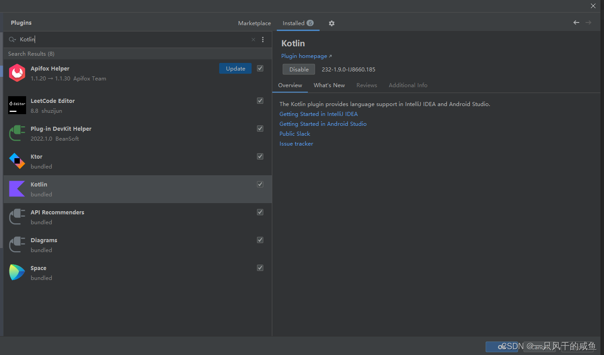Click the Apifox Helper plugin icon
604x355 pixels.
click(17, 73)
